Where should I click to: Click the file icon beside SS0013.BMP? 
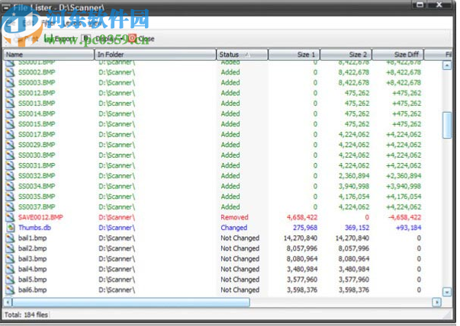(x=10, y=103)
